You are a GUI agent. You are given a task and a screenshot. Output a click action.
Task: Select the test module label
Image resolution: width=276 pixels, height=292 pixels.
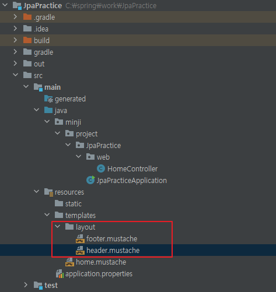click(x=51, y=286)
